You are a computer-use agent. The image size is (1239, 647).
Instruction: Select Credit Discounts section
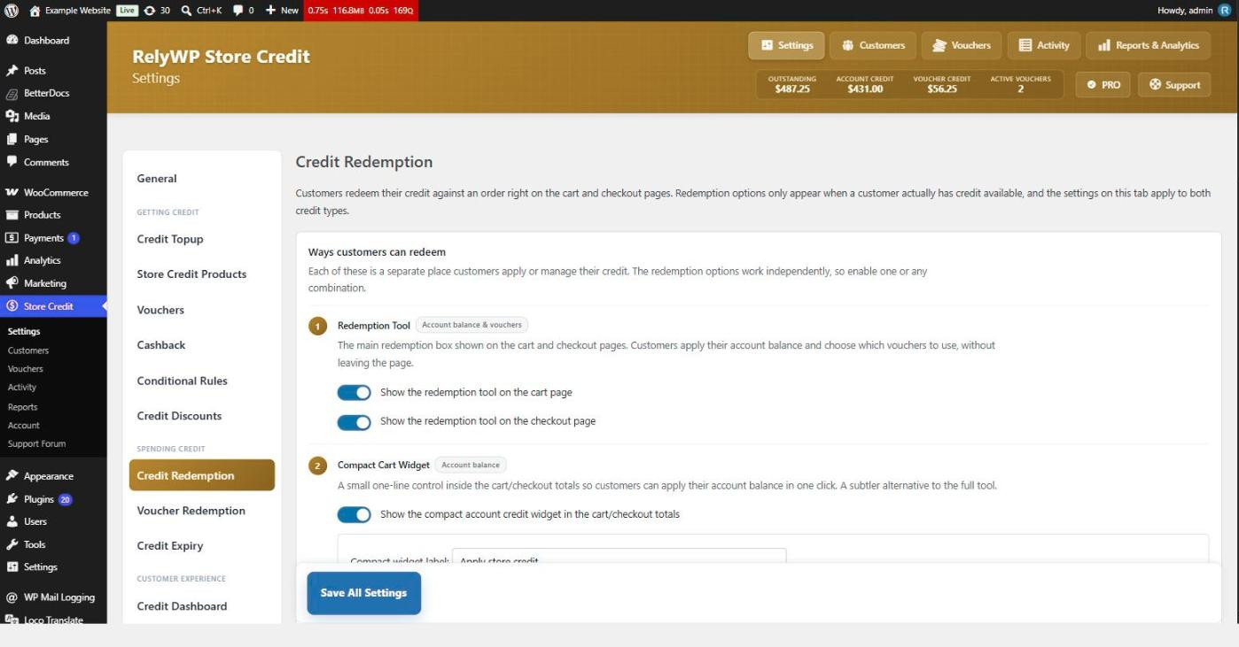pos(202,416)
